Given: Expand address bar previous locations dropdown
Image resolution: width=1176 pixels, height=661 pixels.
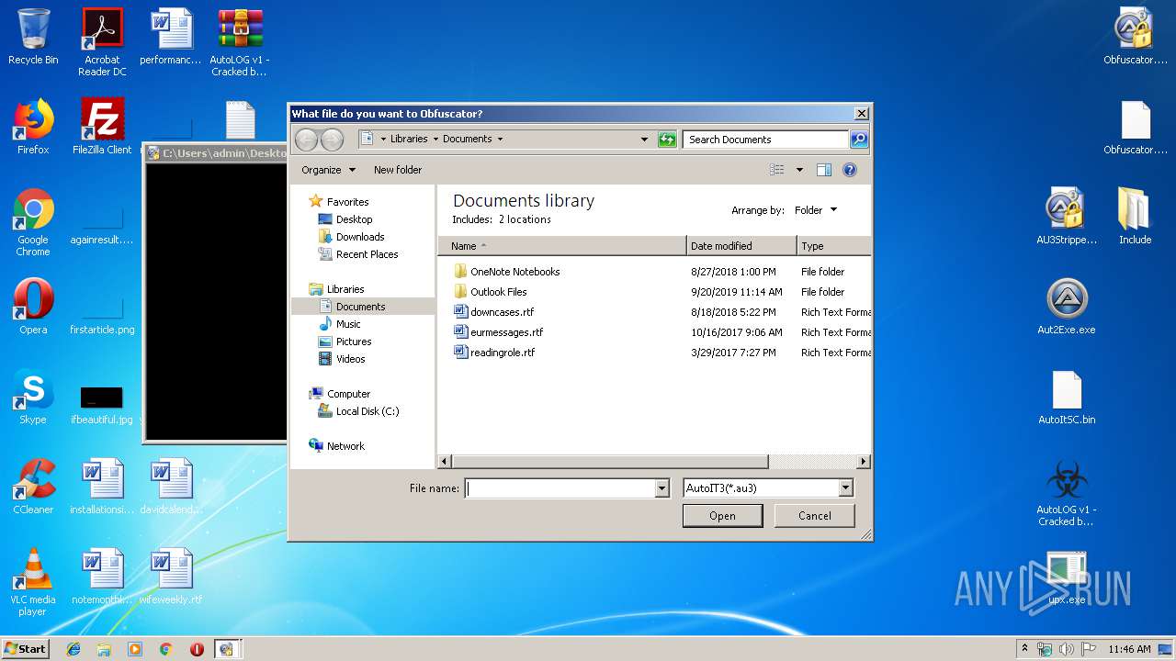Looking at the screenshot, I should pyautogui.click(x=644, y=140).
